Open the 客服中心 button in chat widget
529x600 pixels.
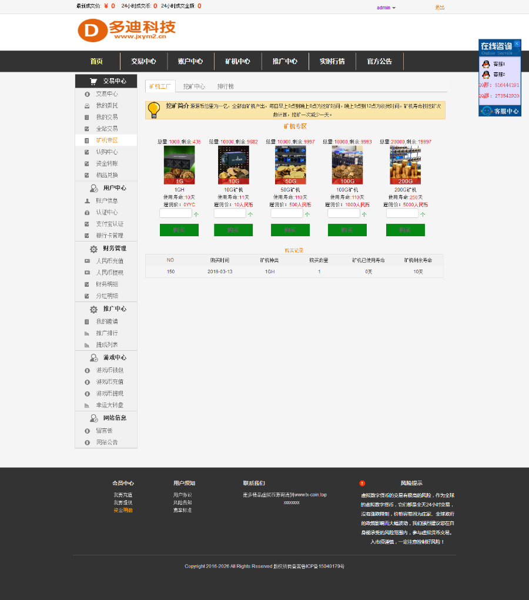500,111
